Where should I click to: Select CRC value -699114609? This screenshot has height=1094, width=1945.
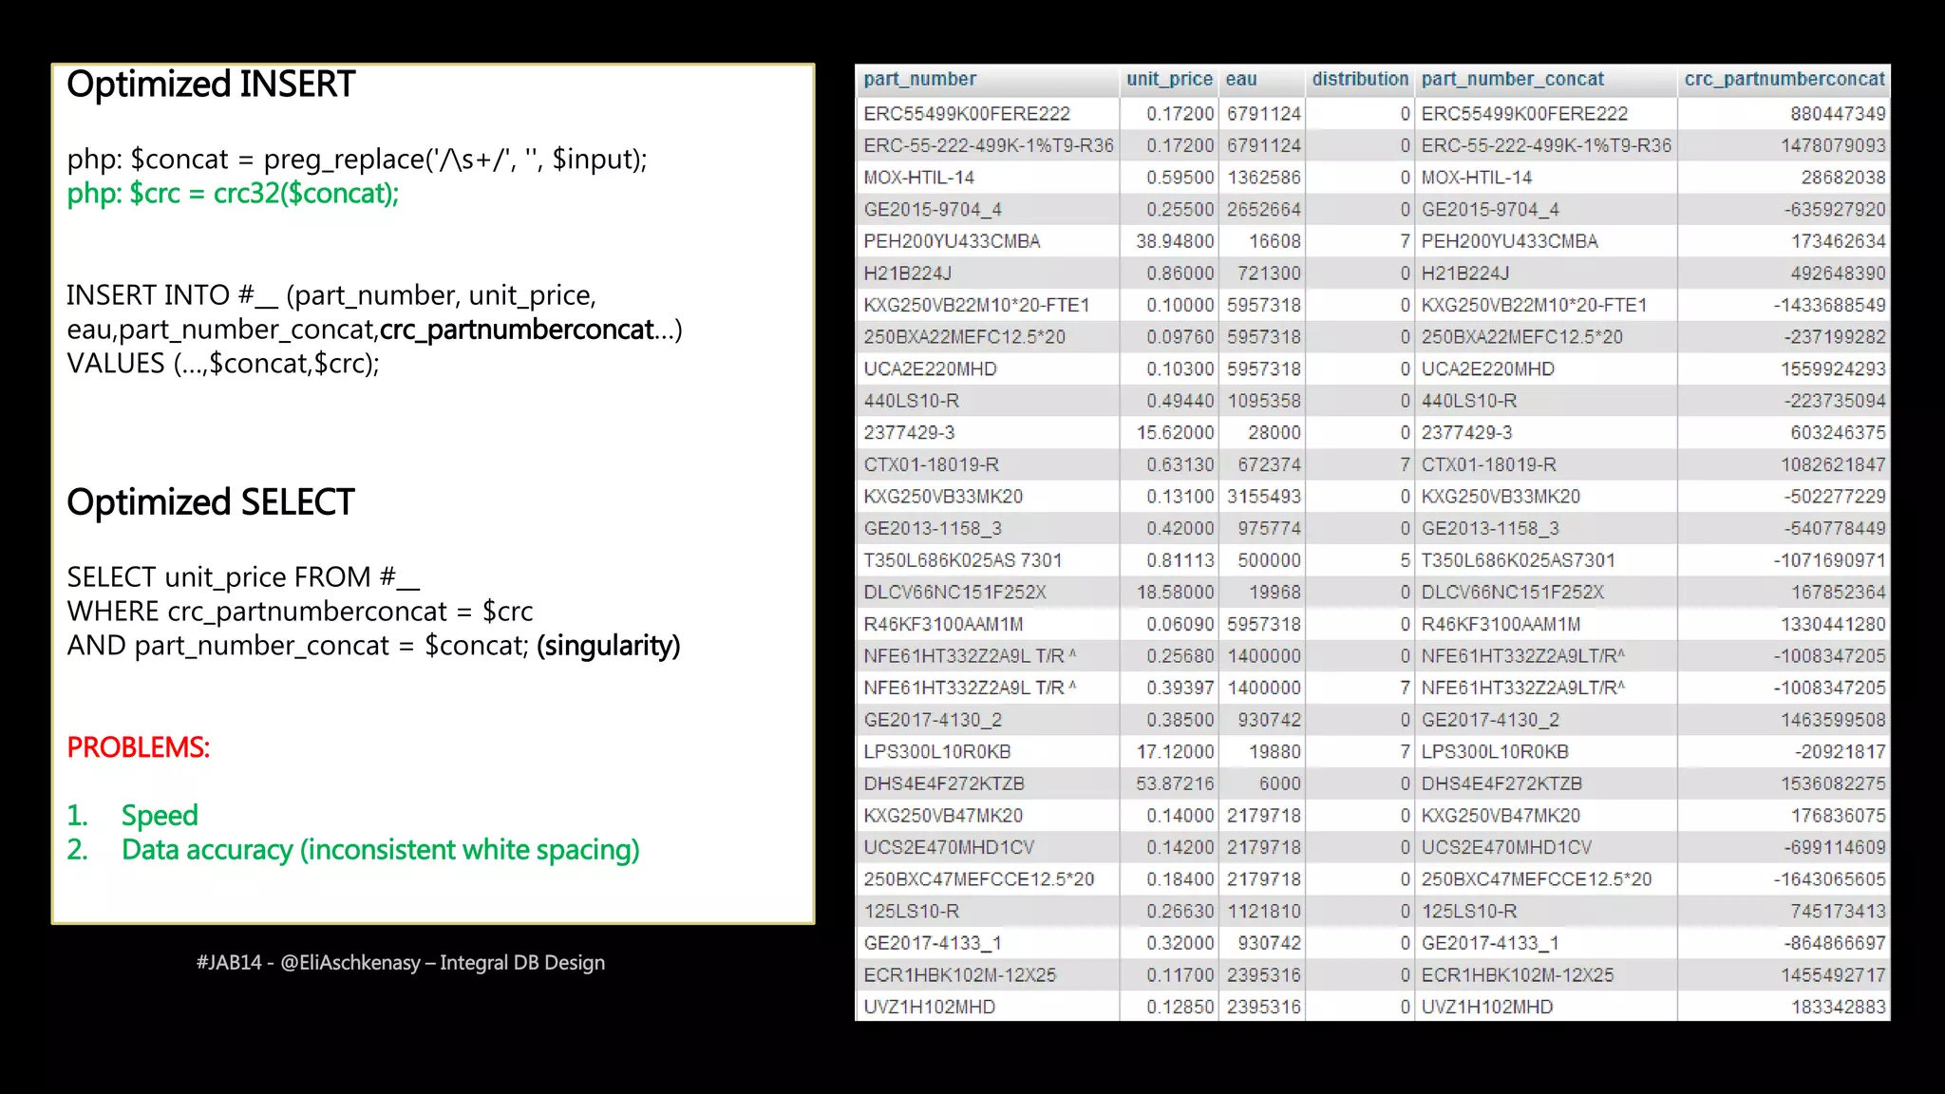tap(1834, 847)
